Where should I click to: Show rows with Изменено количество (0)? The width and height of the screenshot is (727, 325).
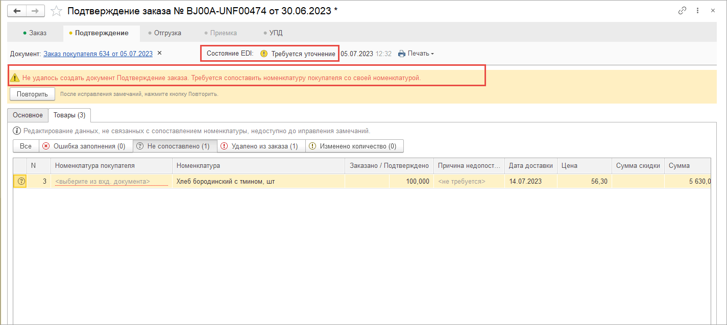click(354, 146)
